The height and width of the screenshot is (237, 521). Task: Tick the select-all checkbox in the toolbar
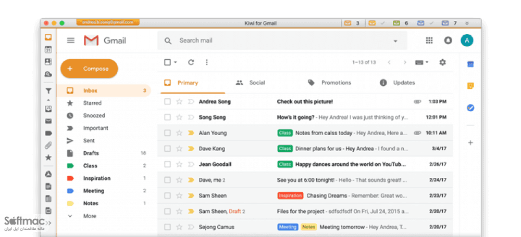(167, 62)
